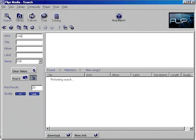Click the Title input field
Viewport: 196px width, 140px height.
[x=29, y=42]
